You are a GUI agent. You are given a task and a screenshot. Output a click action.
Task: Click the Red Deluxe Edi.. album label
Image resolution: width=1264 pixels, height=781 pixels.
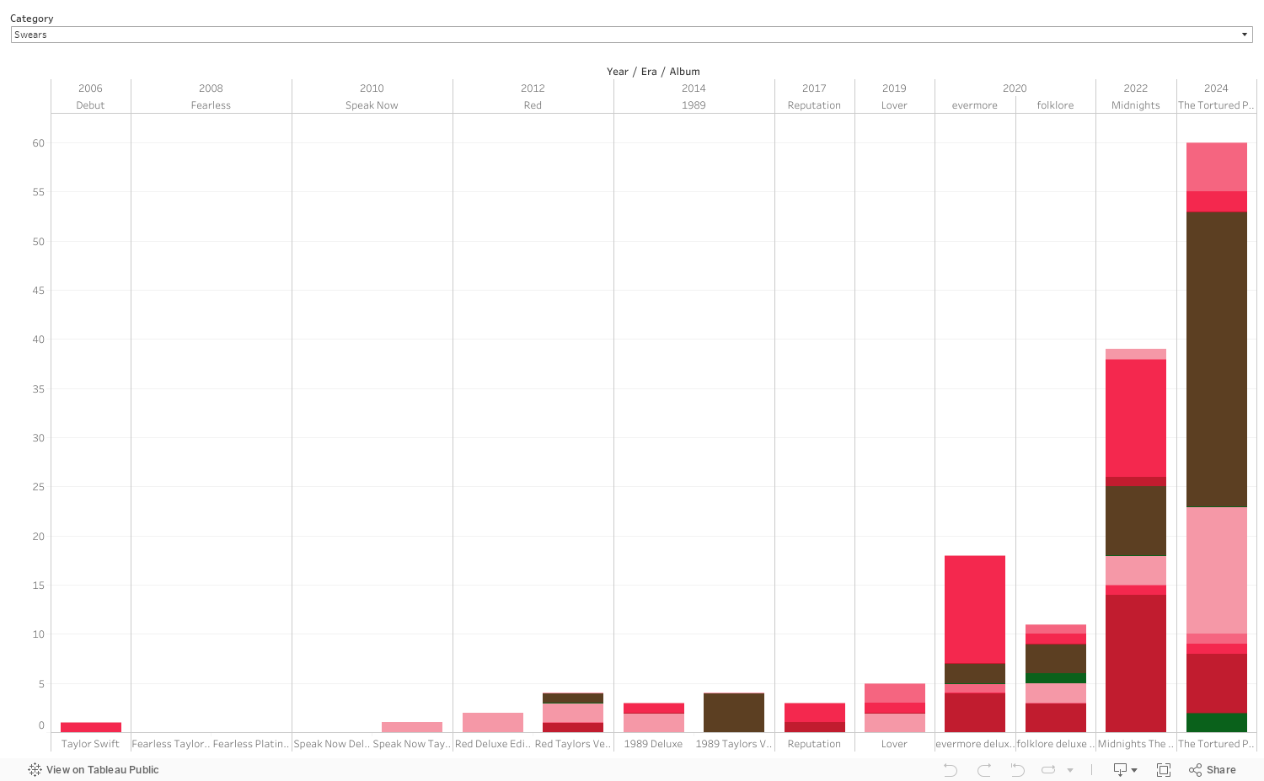pyautogui.click(x=493, y=744)
